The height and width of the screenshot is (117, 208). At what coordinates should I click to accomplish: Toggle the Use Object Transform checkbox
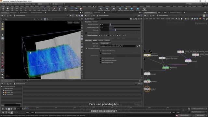(87, 48)
